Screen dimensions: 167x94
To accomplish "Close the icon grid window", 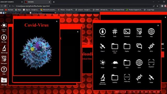I will pos(158,26).
